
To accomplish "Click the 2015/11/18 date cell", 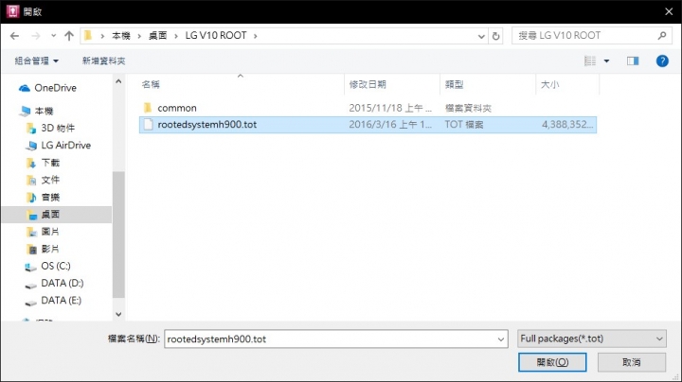I will pyautogui.click(x=390, y=108).
